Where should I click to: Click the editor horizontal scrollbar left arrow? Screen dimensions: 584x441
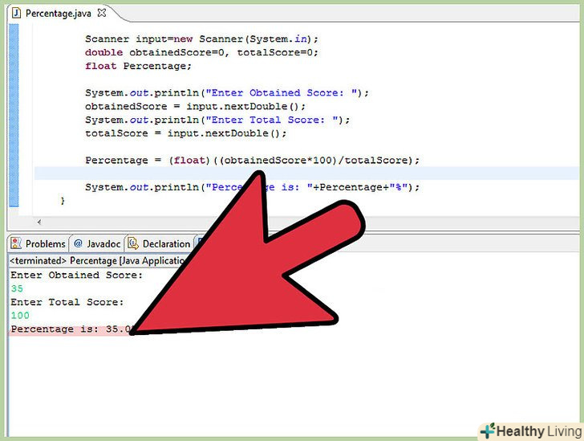[39, 222]
